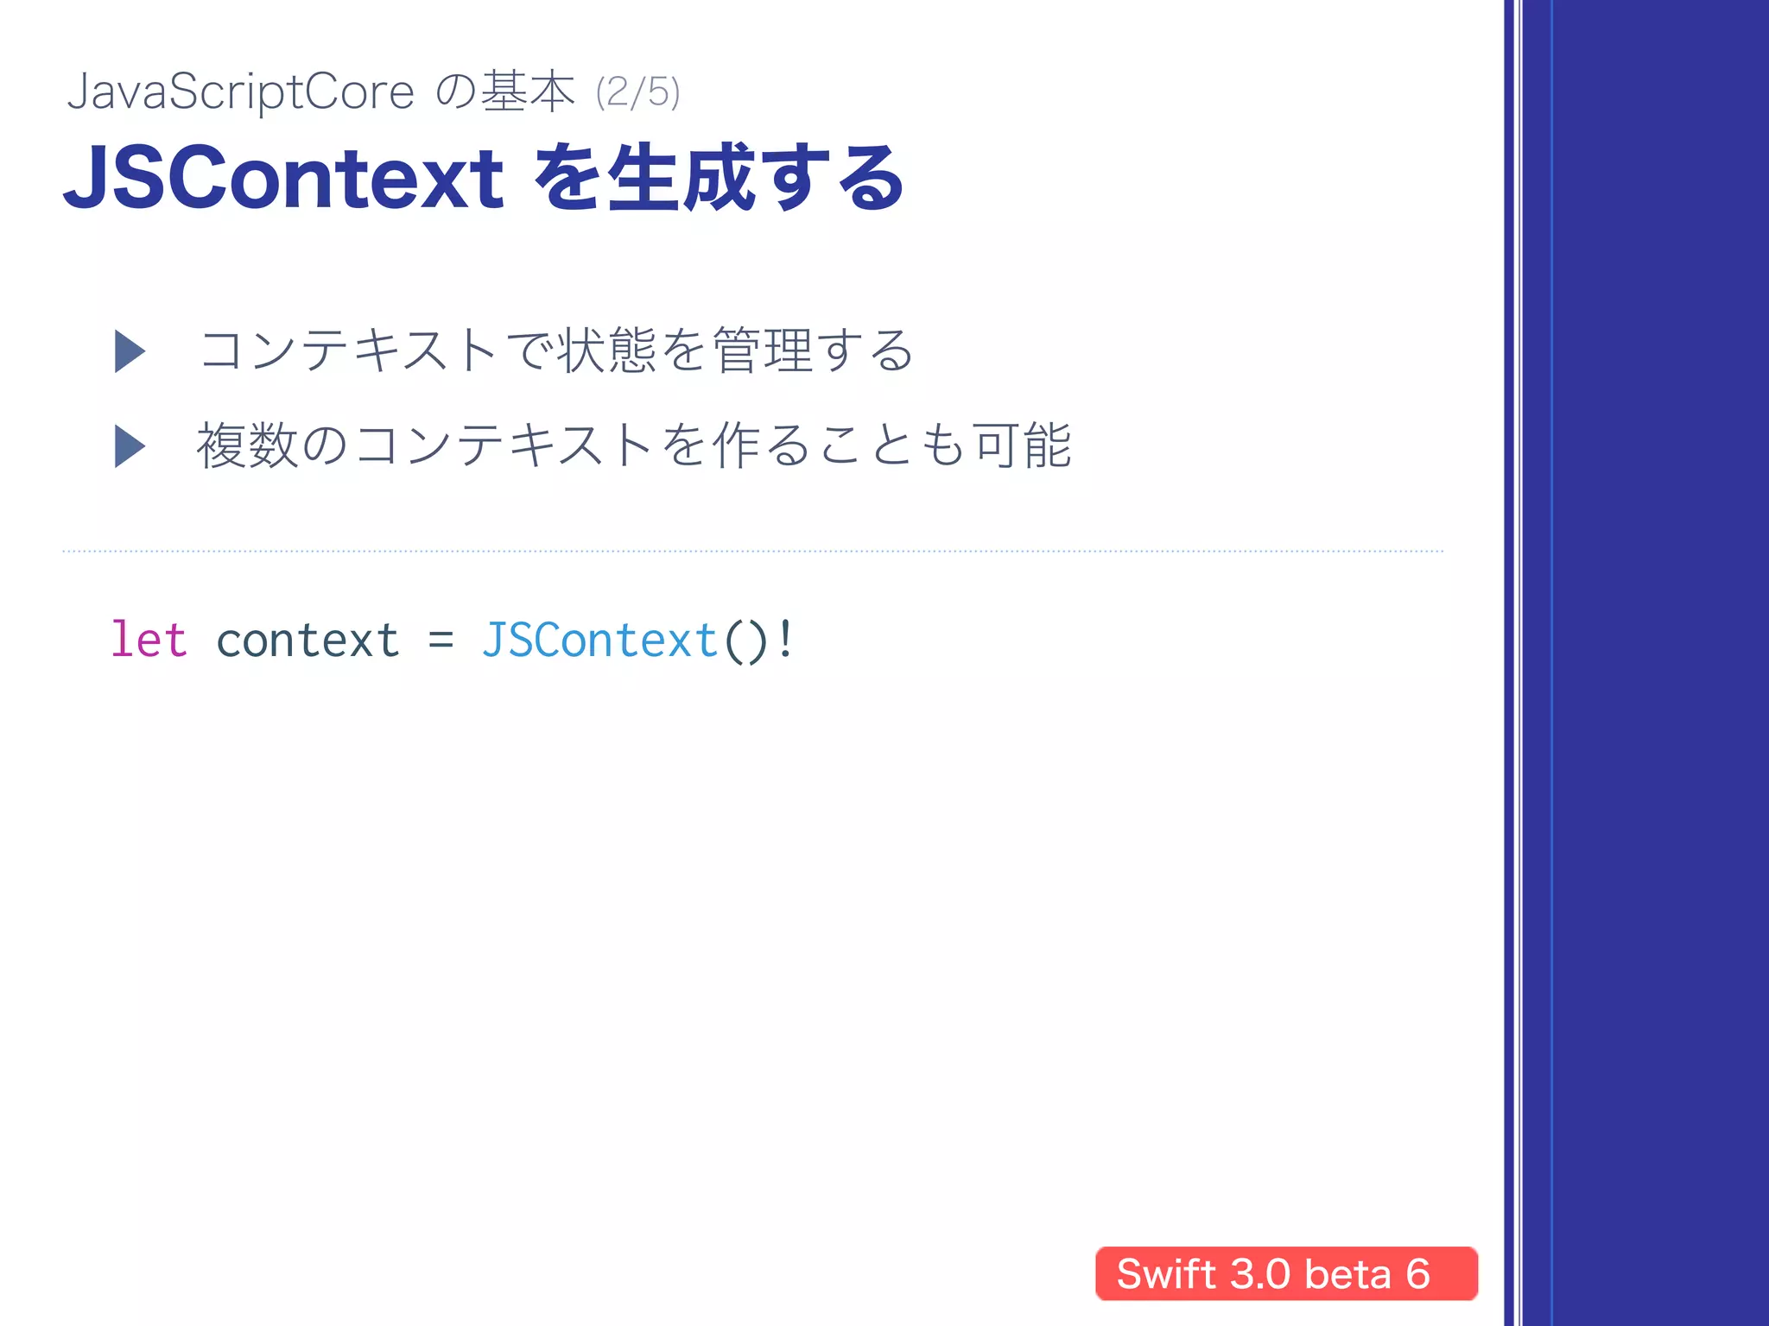Click the context variable name in code

(308, 641)
